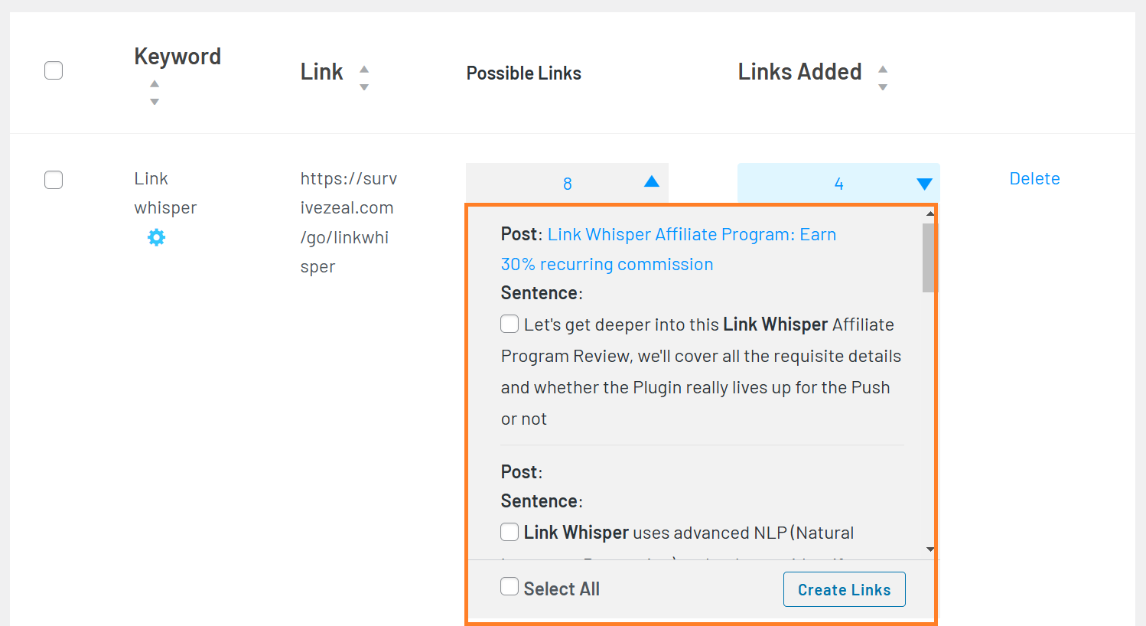1146x626 pixels.
Task: Enable the Select All checkbox
Action: (x=510, y=587)
